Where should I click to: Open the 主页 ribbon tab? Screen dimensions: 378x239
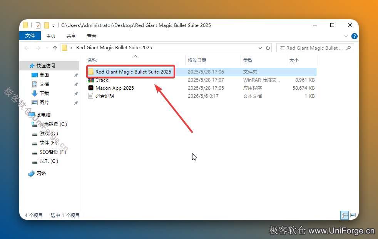click(51, 36)
